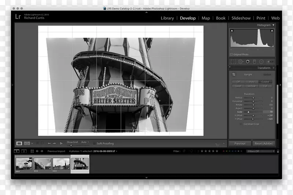Filter by flag status icon
The image size is (293, 195).
pos(185,151)
